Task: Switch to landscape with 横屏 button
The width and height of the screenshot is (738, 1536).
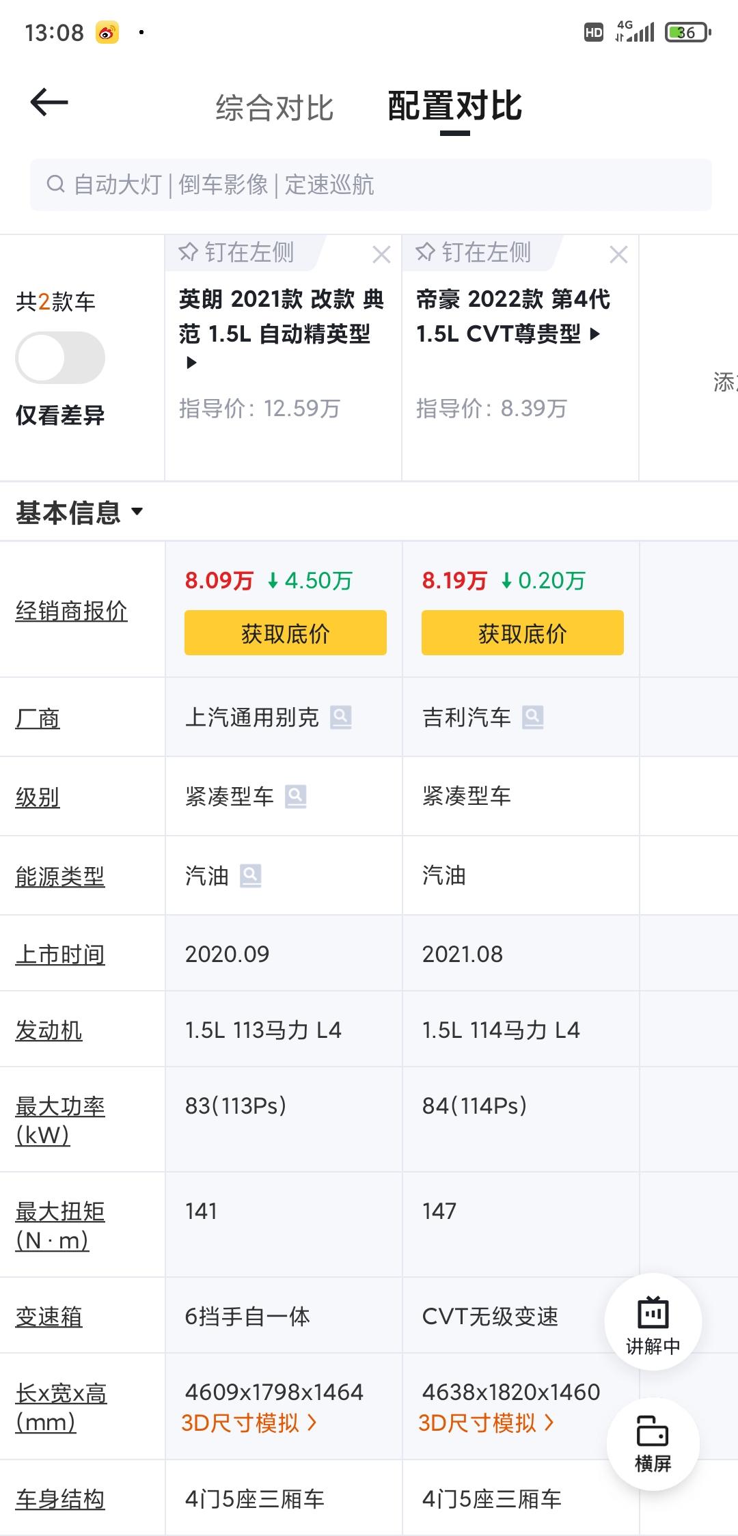Action: [653, 1444]
